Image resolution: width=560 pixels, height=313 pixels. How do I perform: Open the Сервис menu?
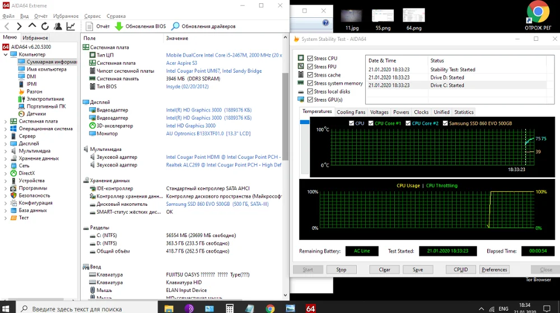click(x=92, y=16)
